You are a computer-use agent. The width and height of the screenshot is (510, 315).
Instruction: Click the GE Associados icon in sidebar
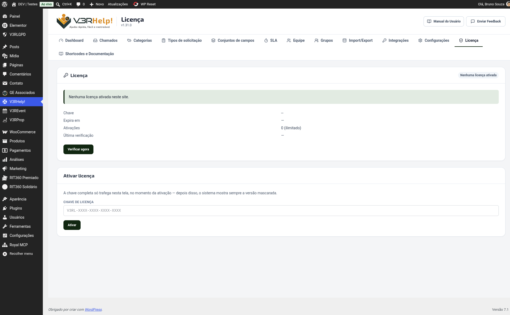point(5,93)
